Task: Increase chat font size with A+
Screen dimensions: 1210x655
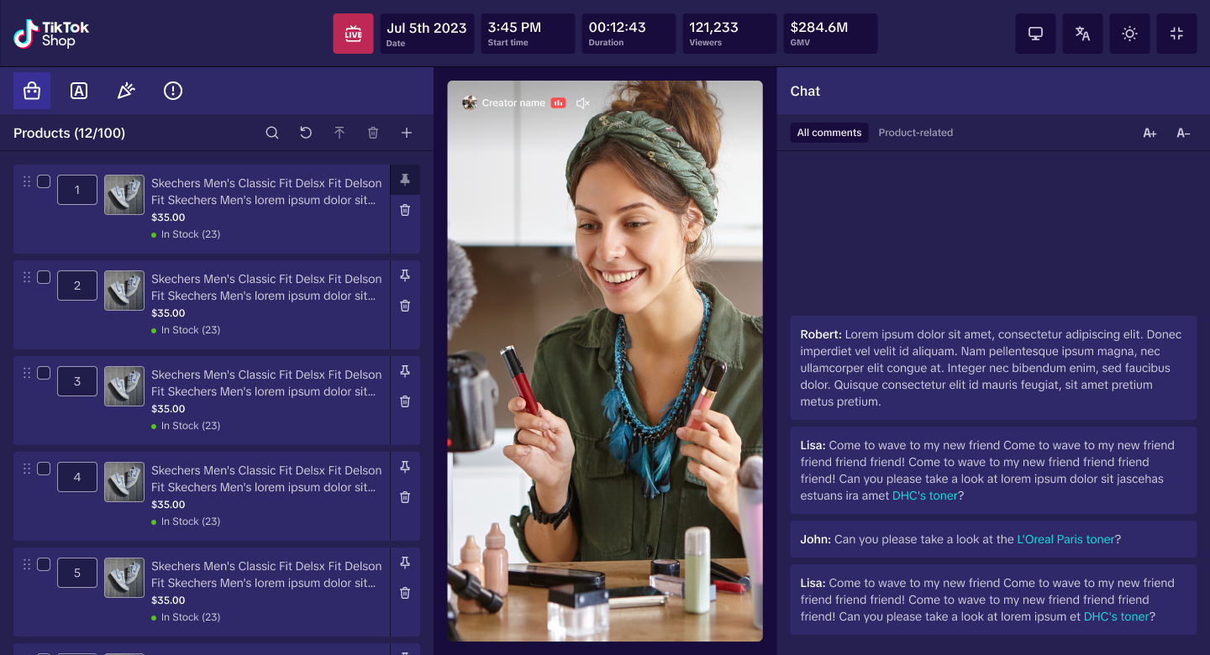Action: coord(1149,133)
